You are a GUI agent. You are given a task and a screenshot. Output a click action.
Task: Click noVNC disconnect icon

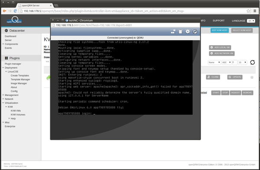tap(195, 31)
